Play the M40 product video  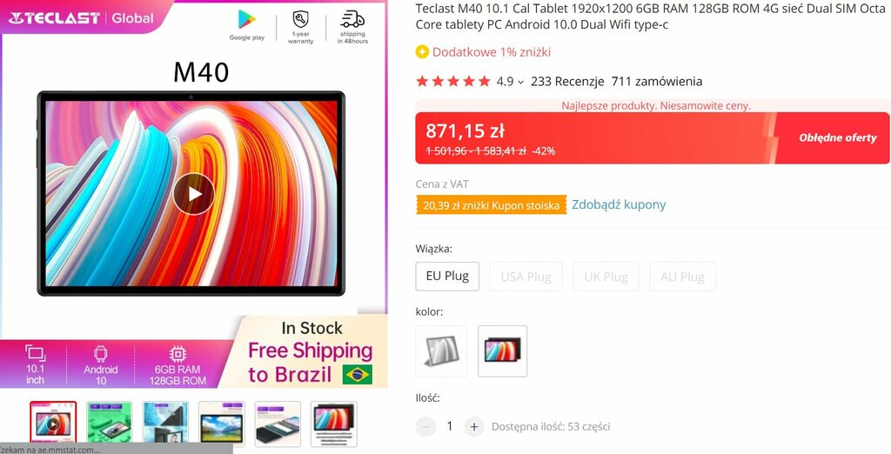(x=194, y=194)
